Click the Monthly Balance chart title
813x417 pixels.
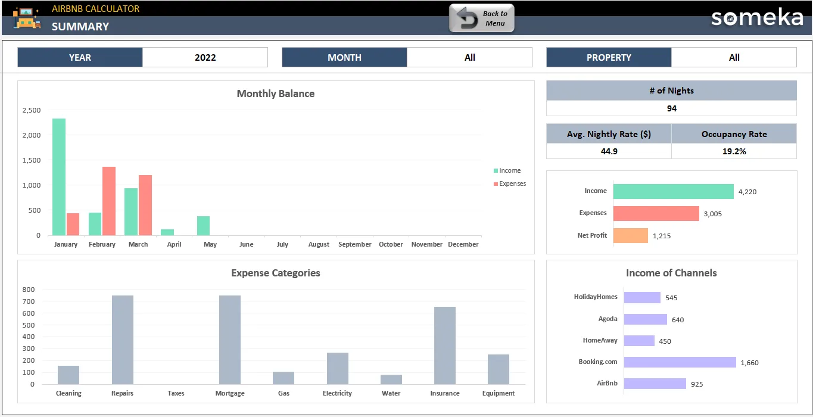coord(276,94)
